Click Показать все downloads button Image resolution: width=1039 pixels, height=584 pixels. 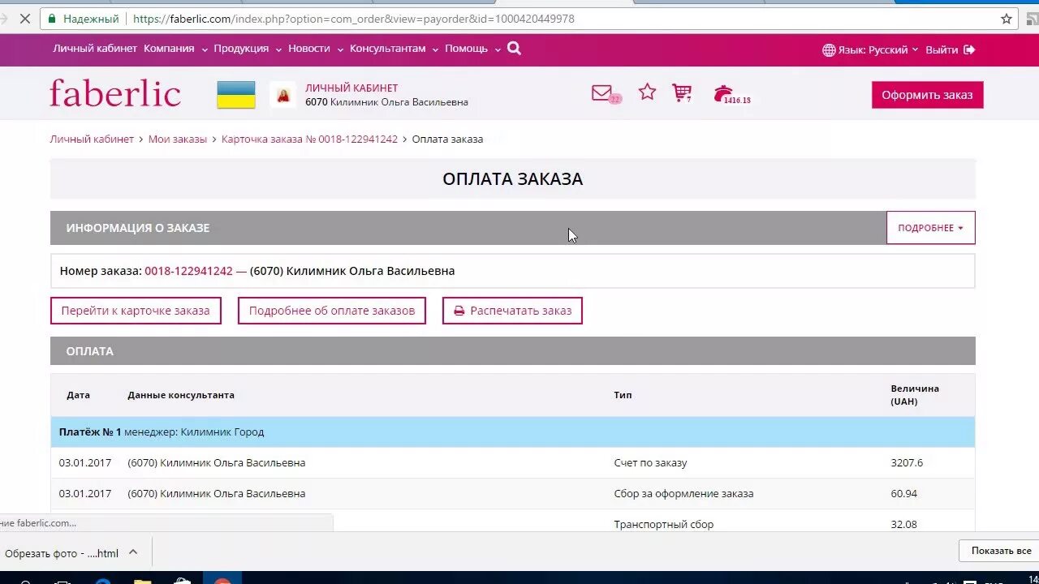pyautogui.click(x=1001, y=551)
